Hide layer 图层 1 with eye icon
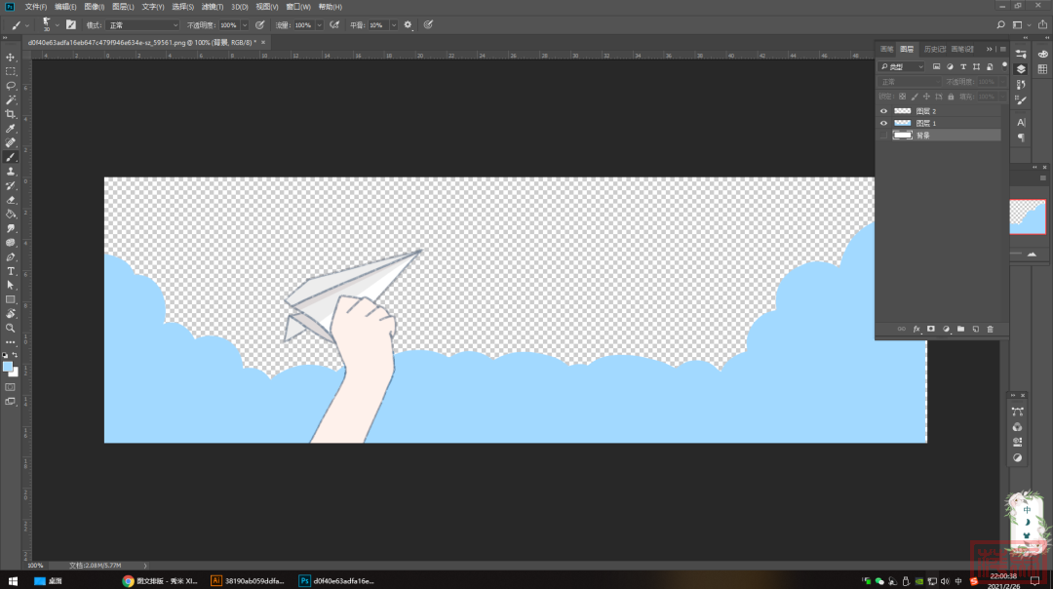The height and width of the screenshot is (589, 1053). (x=883, y=123)
